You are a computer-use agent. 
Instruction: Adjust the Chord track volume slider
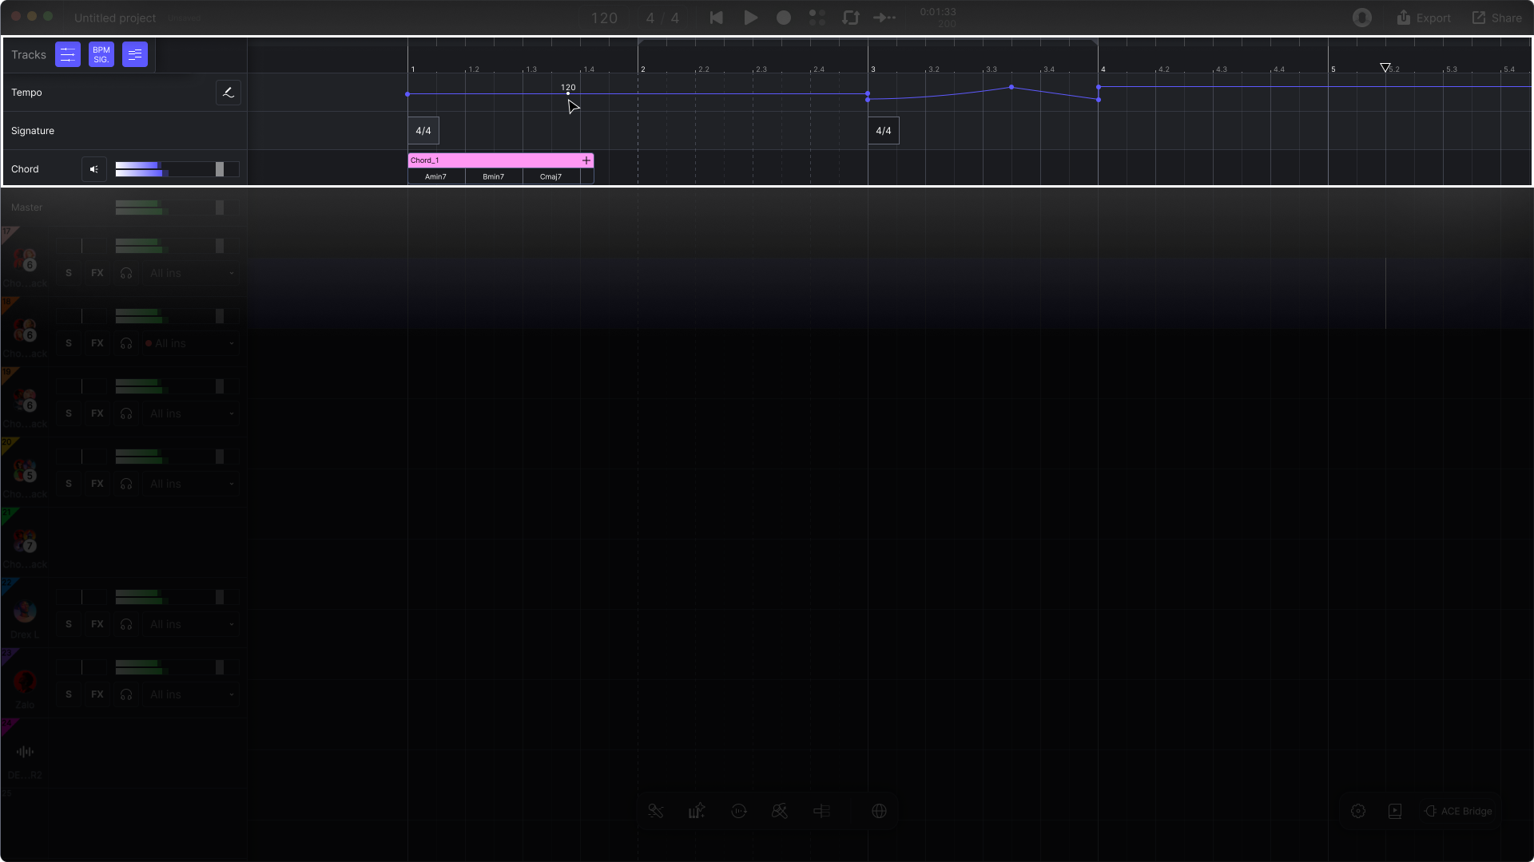(220, 169)
